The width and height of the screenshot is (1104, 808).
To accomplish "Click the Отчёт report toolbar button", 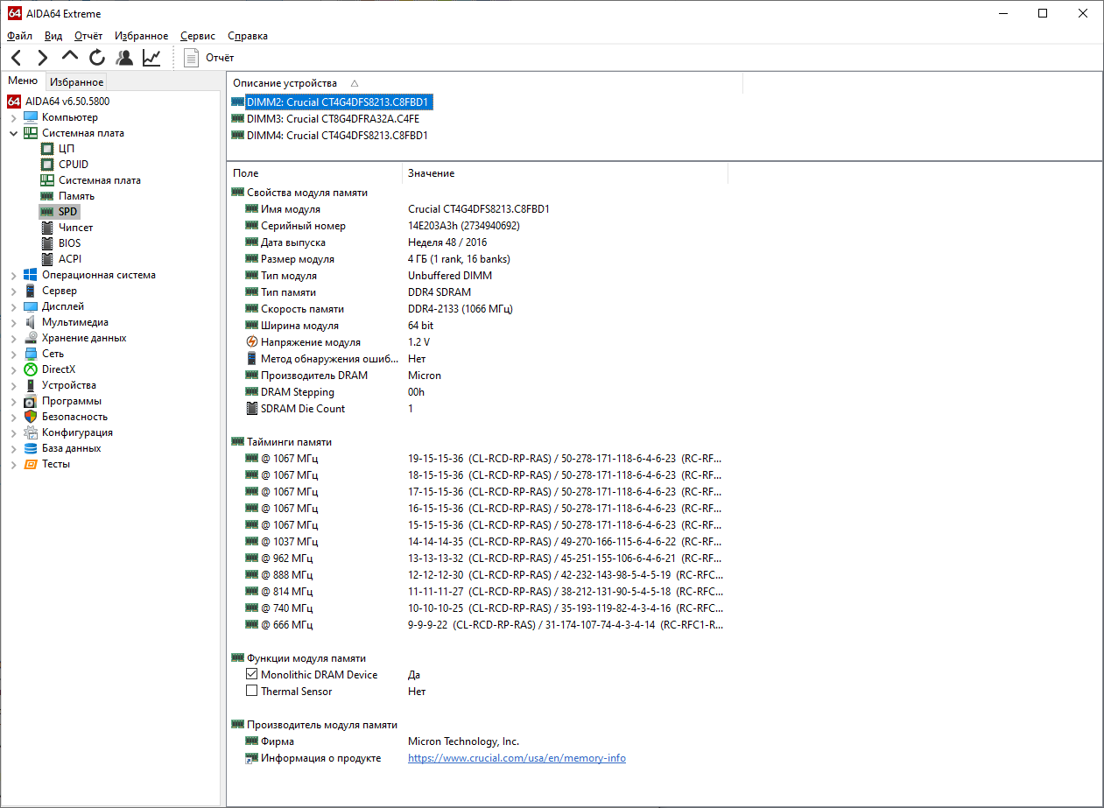I will (x=209, y=58).
